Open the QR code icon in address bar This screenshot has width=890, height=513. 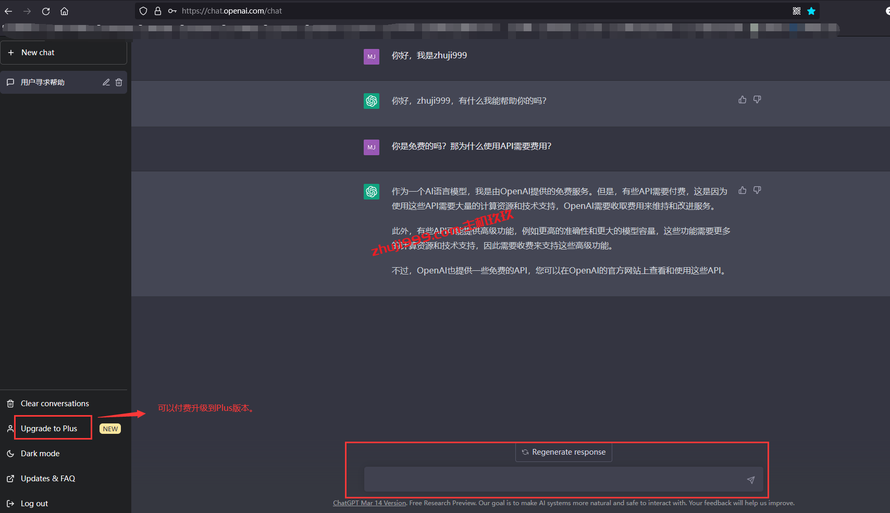point(797,11)
